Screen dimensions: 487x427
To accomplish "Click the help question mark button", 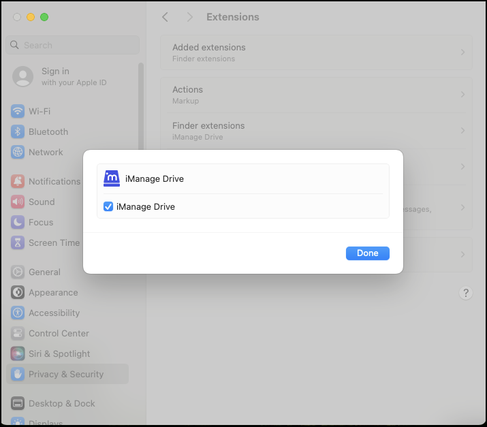I will (x=466, y=293).
